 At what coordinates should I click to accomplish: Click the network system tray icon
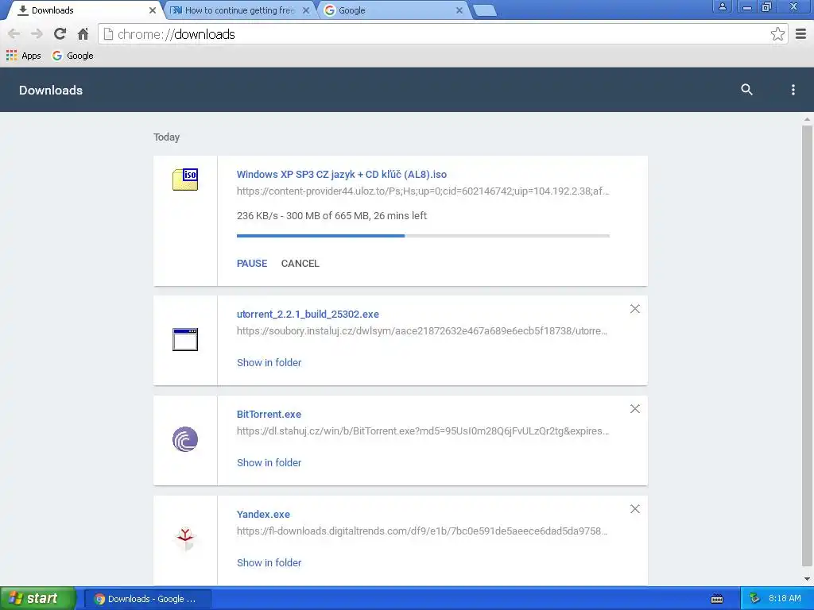754,599
